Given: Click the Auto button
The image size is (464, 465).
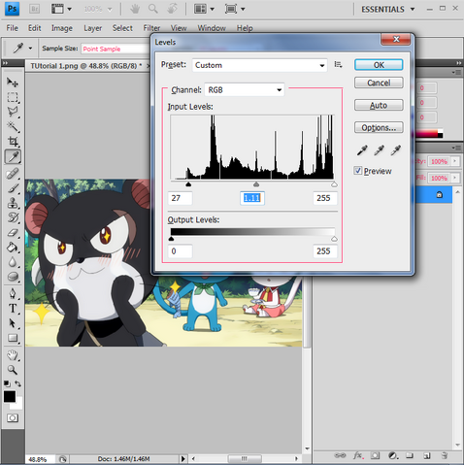Looking at the screenshot, I should (379, 105).
